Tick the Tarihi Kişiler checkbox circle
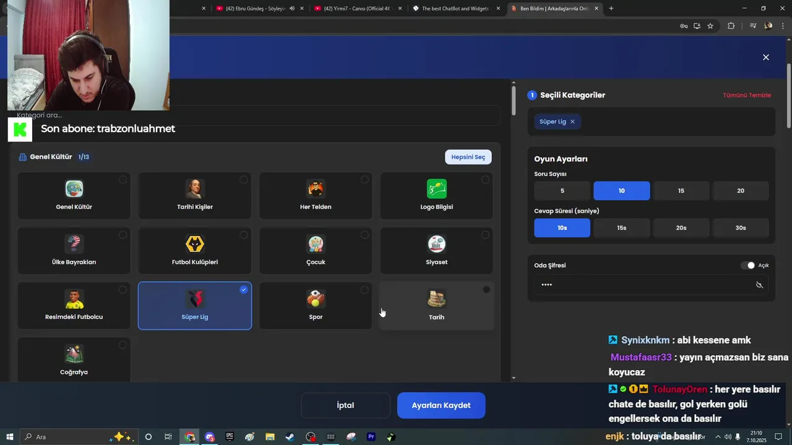 click(244, 180)
